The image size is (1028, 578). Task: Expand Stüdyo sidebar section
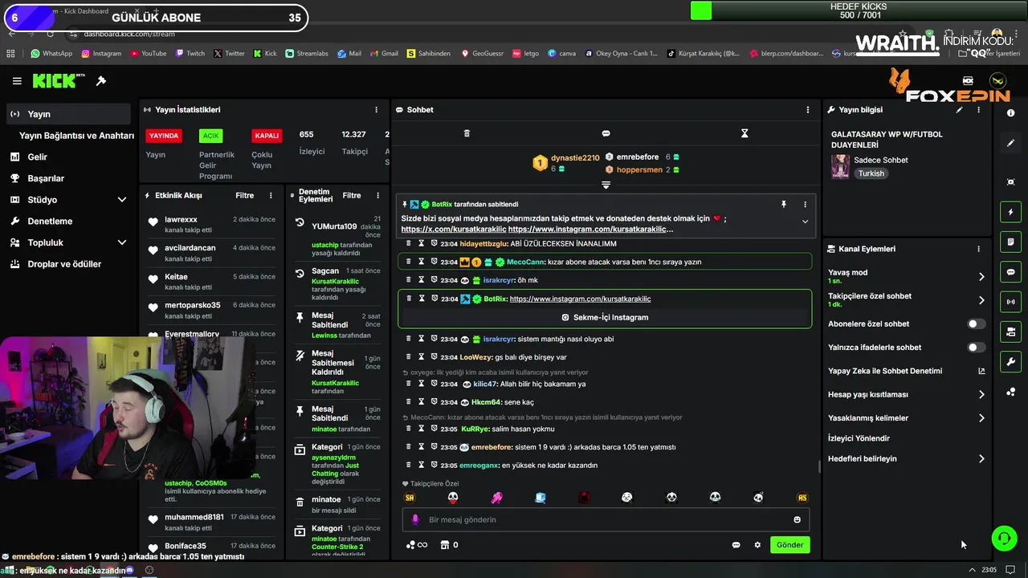pos(122,200)
